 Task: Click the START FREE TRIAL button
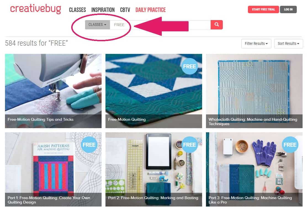coord(263,9)
